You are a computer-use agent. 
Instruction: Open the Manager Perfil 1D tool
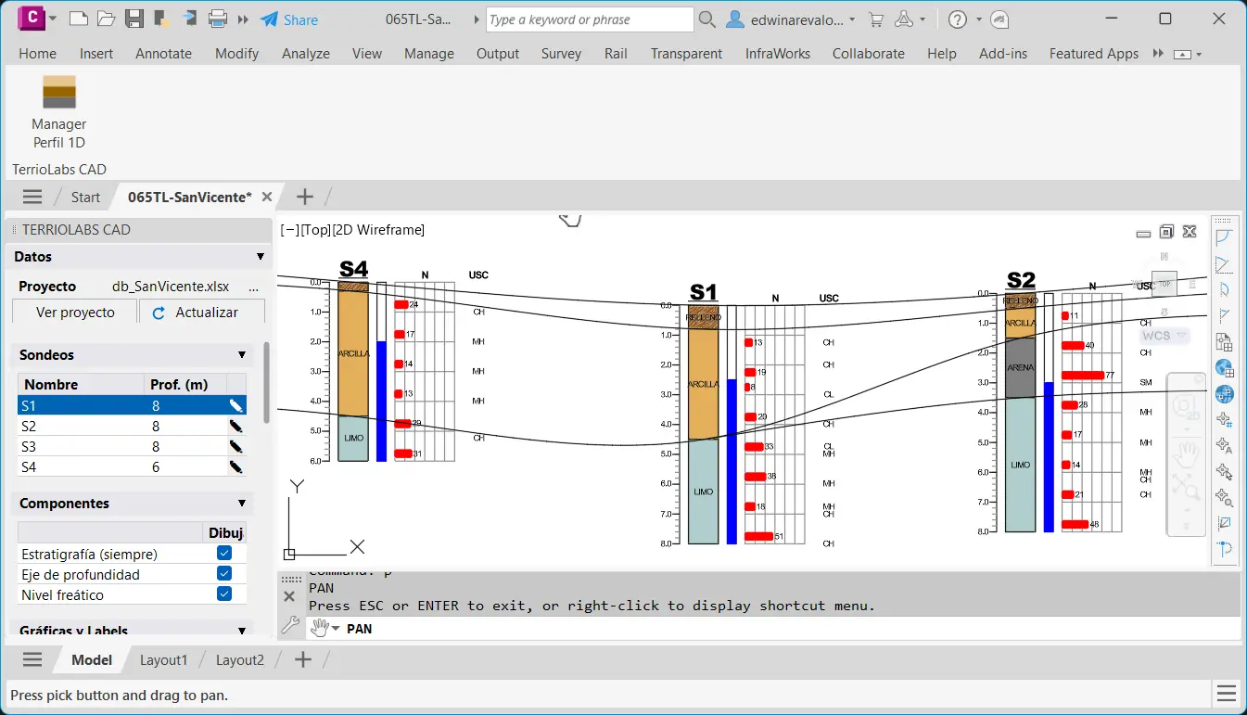[x=58, y=112]
